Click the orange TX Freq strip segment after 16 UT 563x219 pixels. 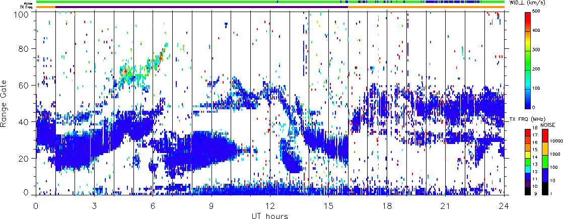click(426, 7)
